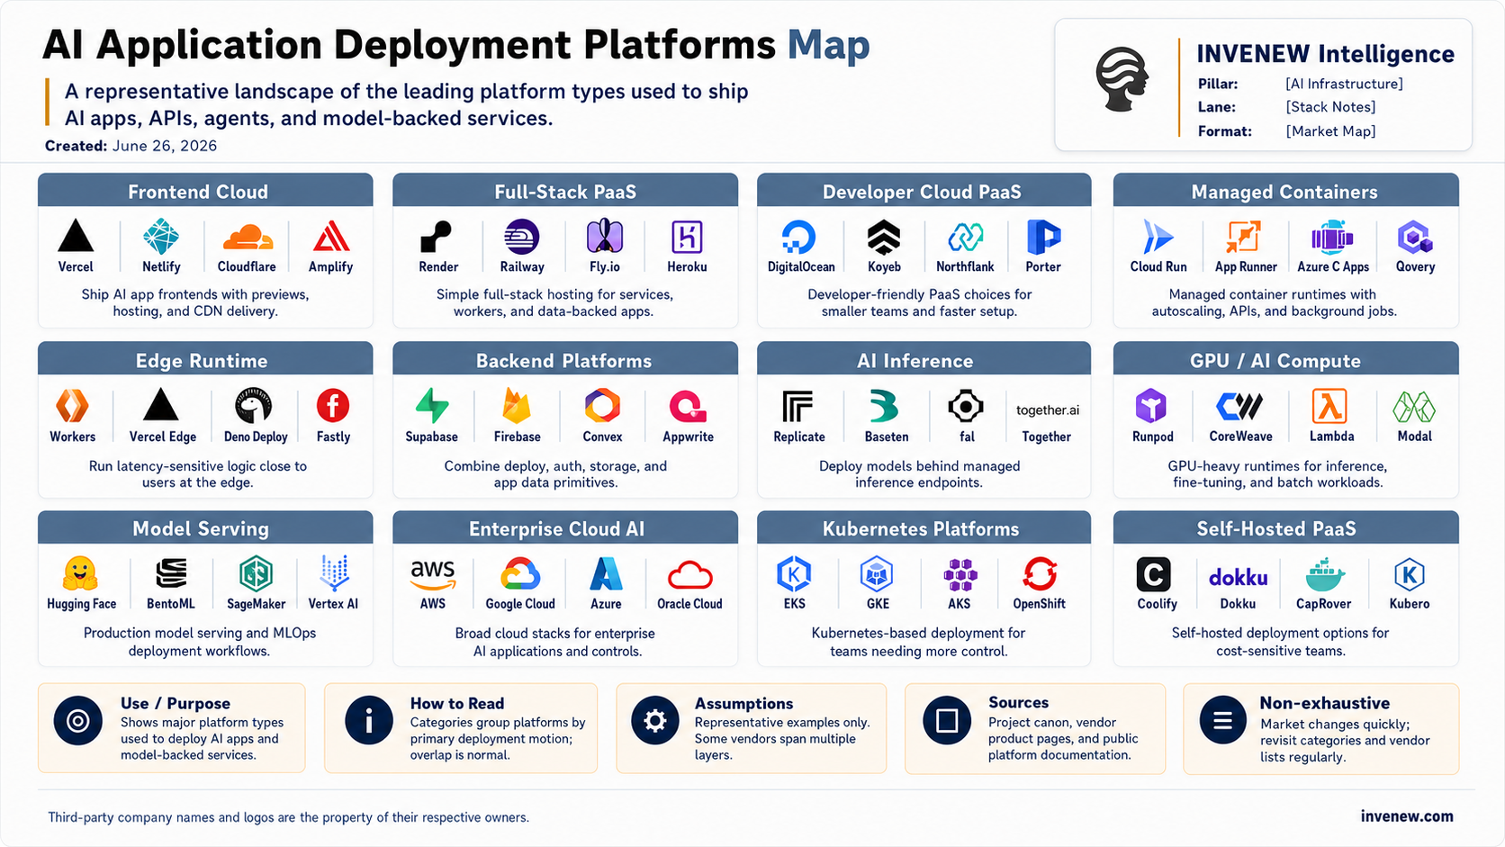The width and height of the screenshot is (1505, 847).
Task: Click the Fastly logo
Action: pos(333,406)
